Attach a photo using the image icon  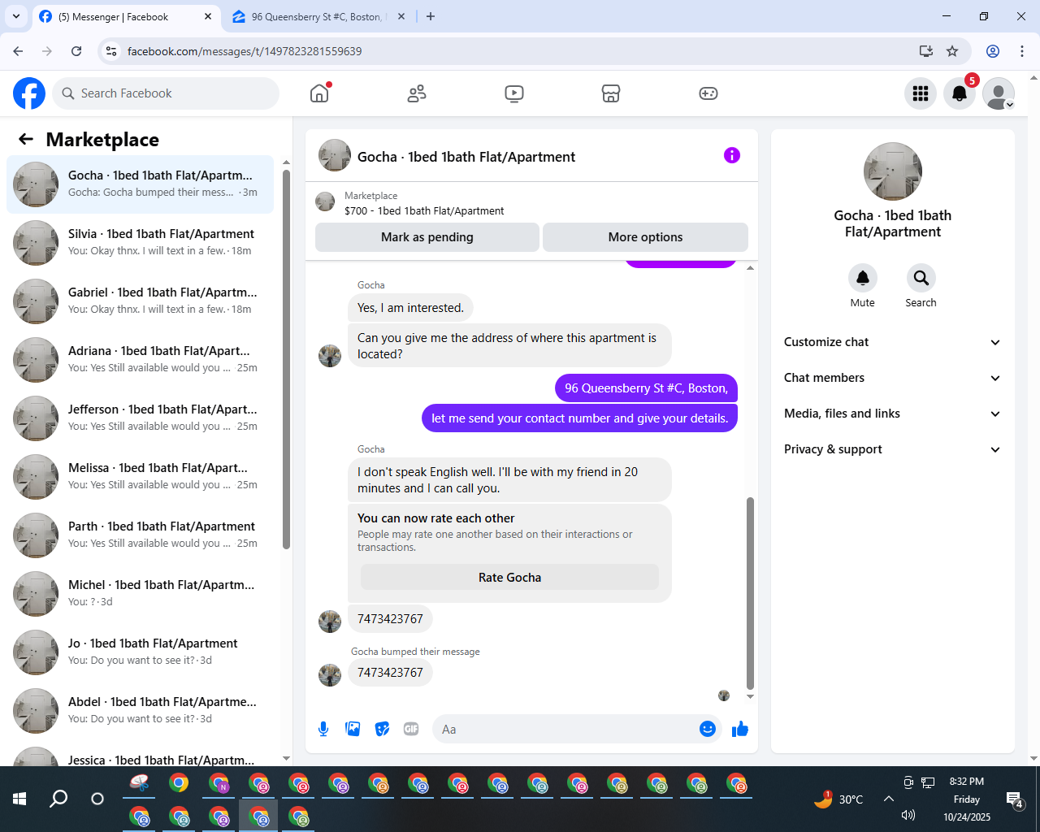point(353,729)
